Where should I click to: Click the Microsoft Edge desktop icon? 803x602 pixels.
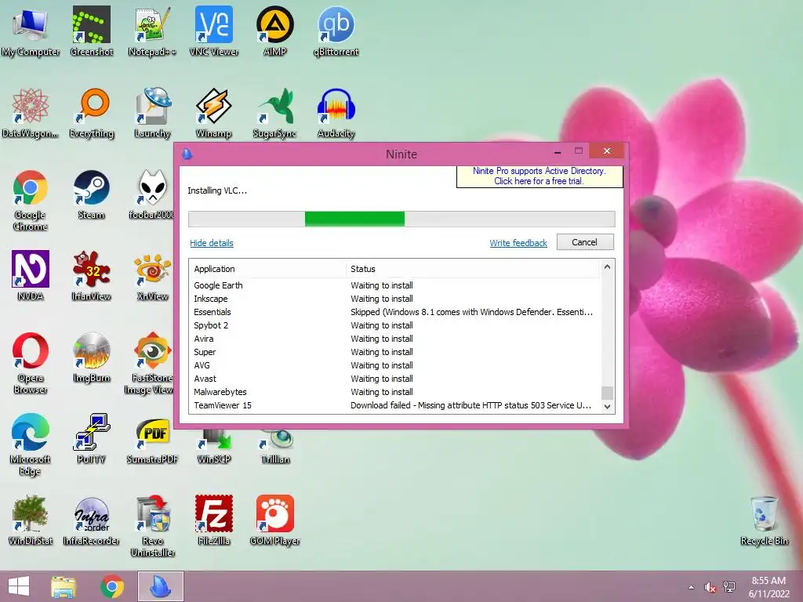click(x=31, y=444)
